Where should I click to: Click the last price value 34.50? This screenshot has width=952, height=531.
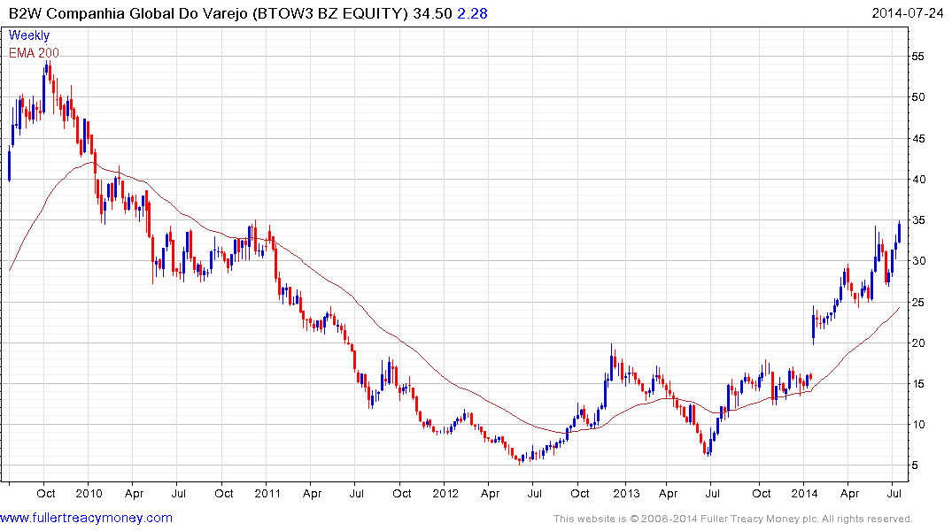click(432, 13)
